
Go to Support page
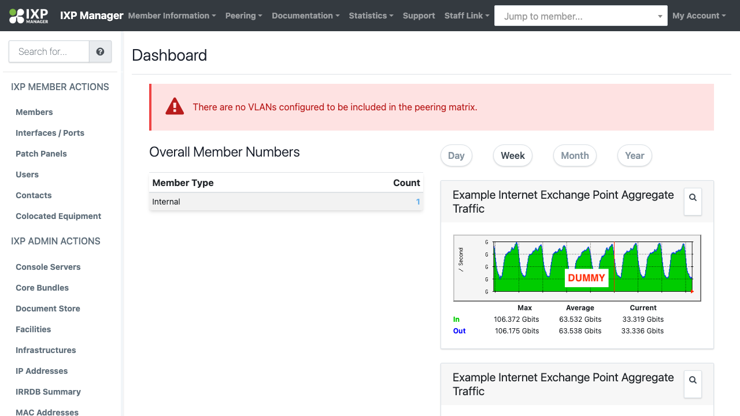click(419, 16)
